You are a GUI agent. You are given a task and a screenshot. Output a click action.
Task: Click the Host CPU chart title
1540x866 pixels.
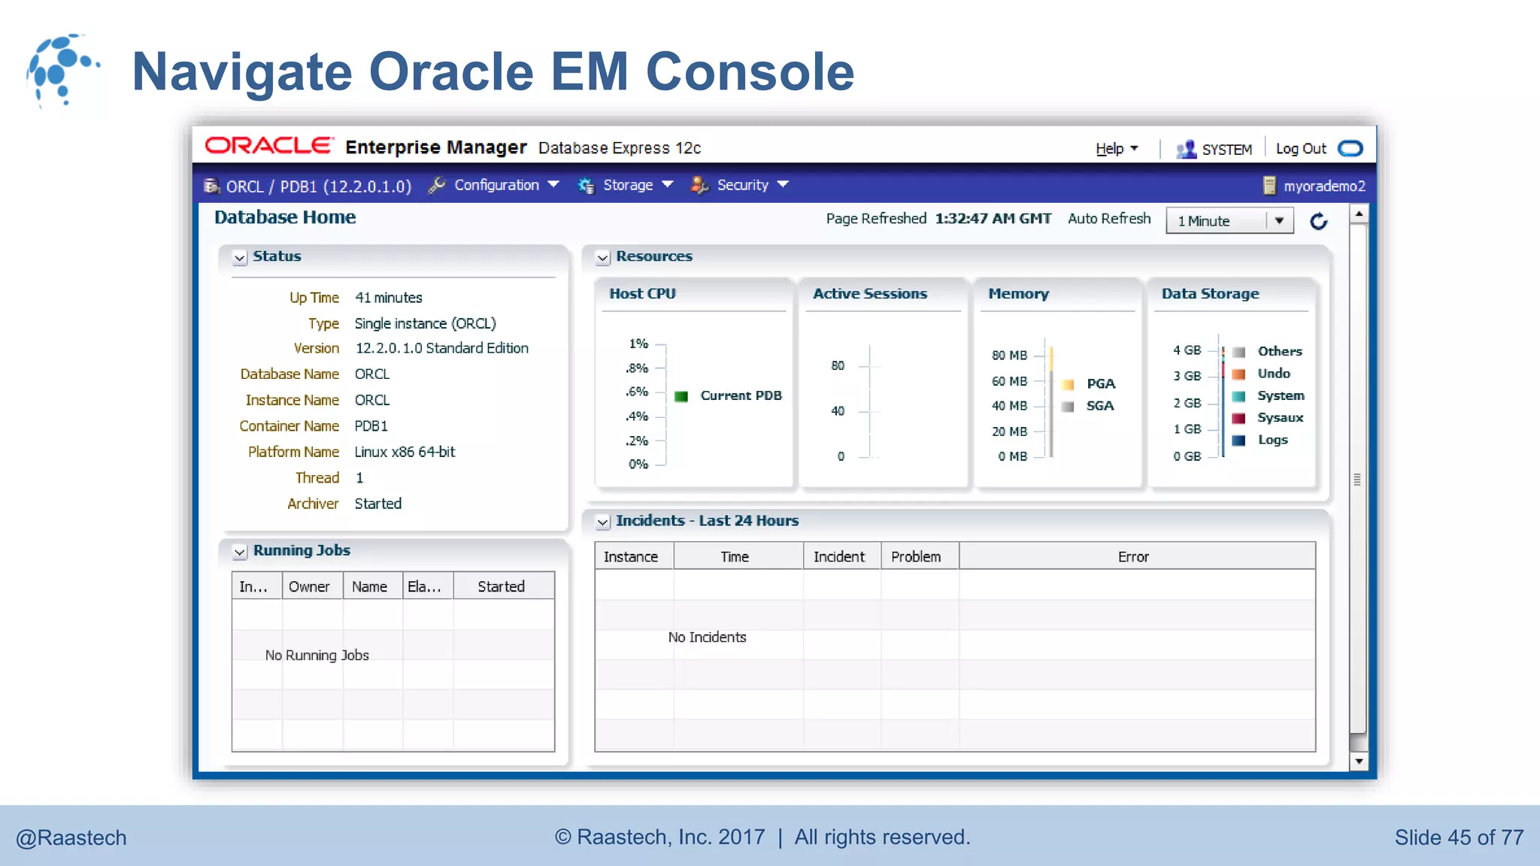pos(642,294)
